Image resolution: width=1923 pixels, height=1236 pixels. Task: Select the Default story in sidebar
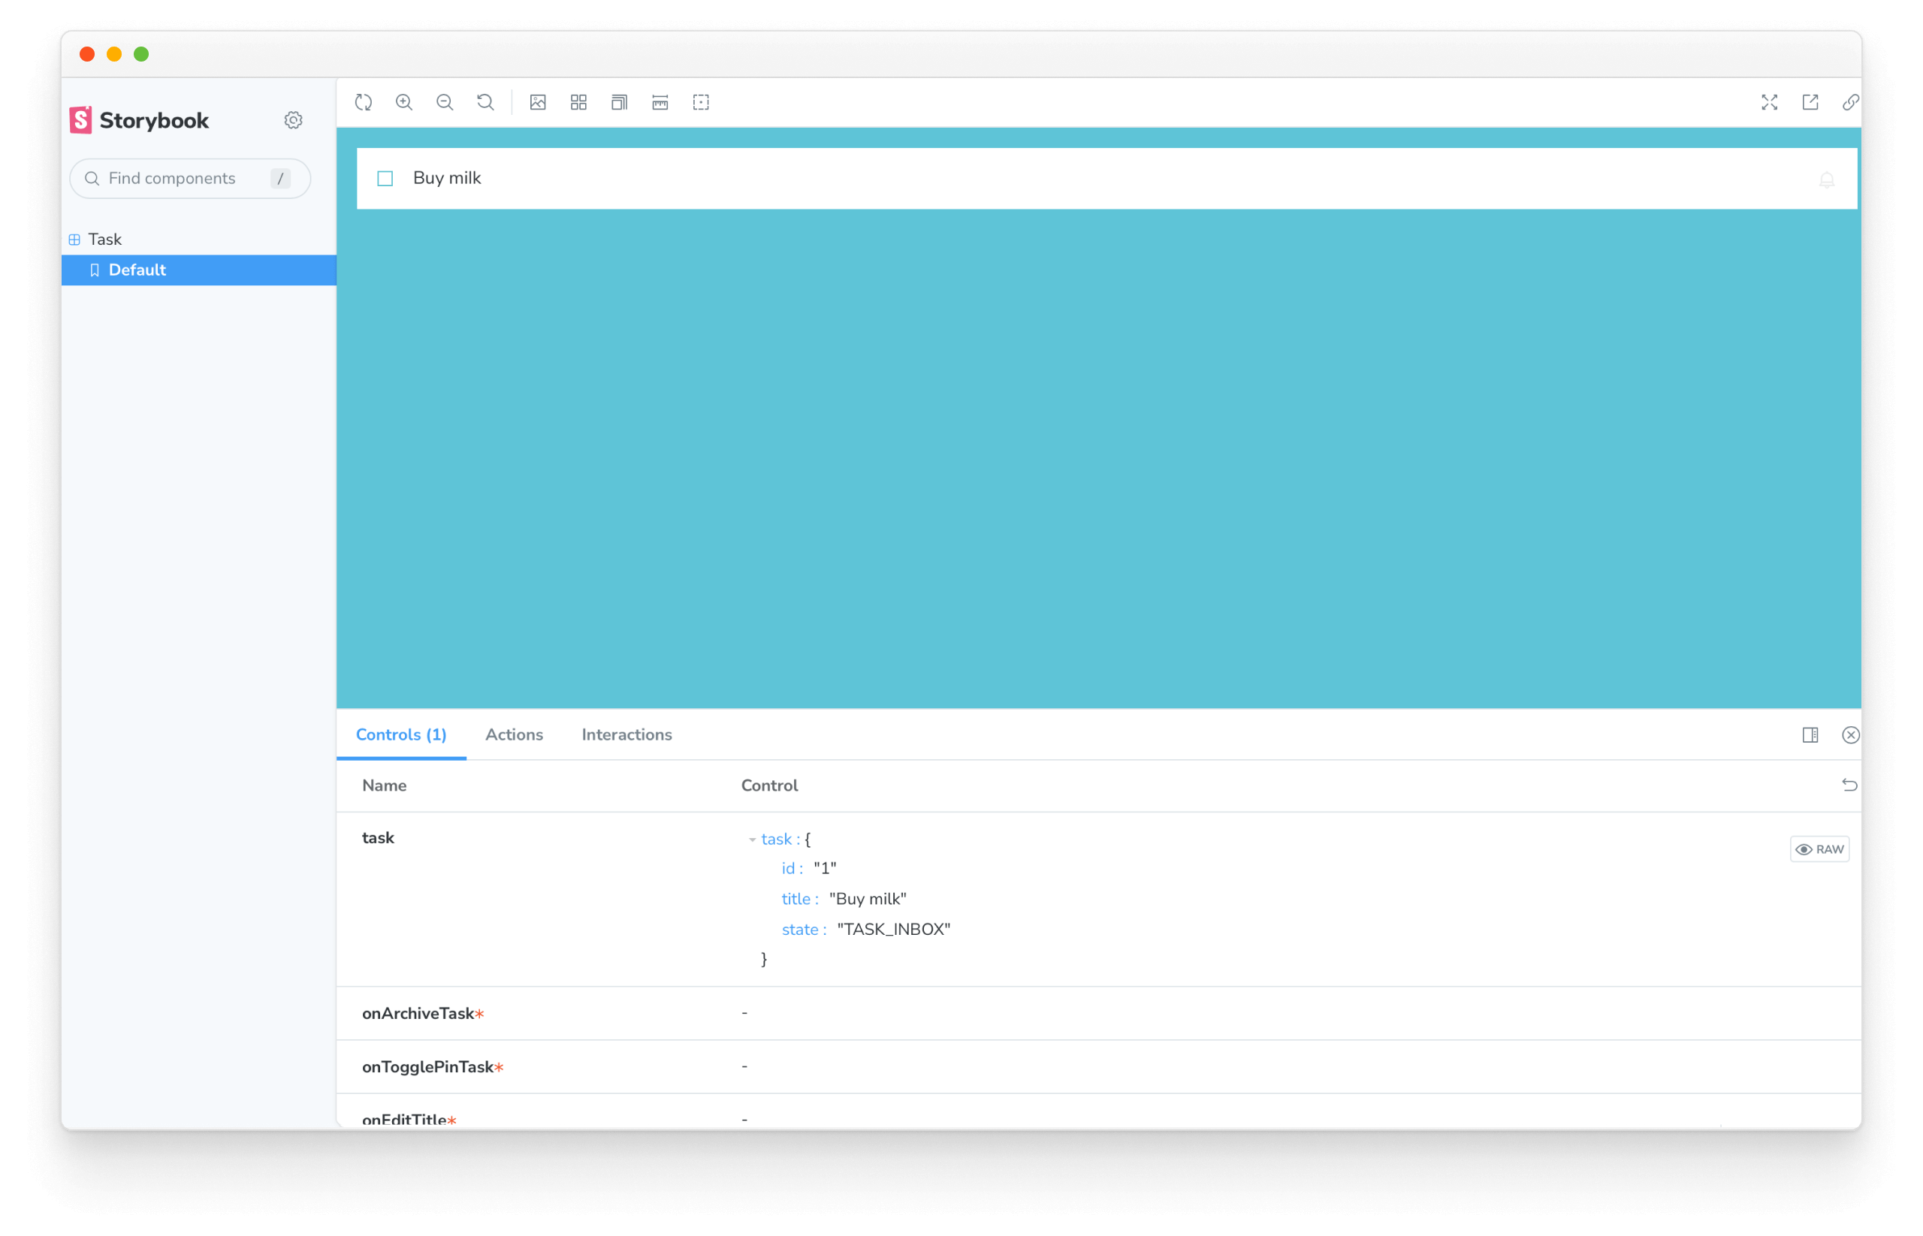(137, 270)
